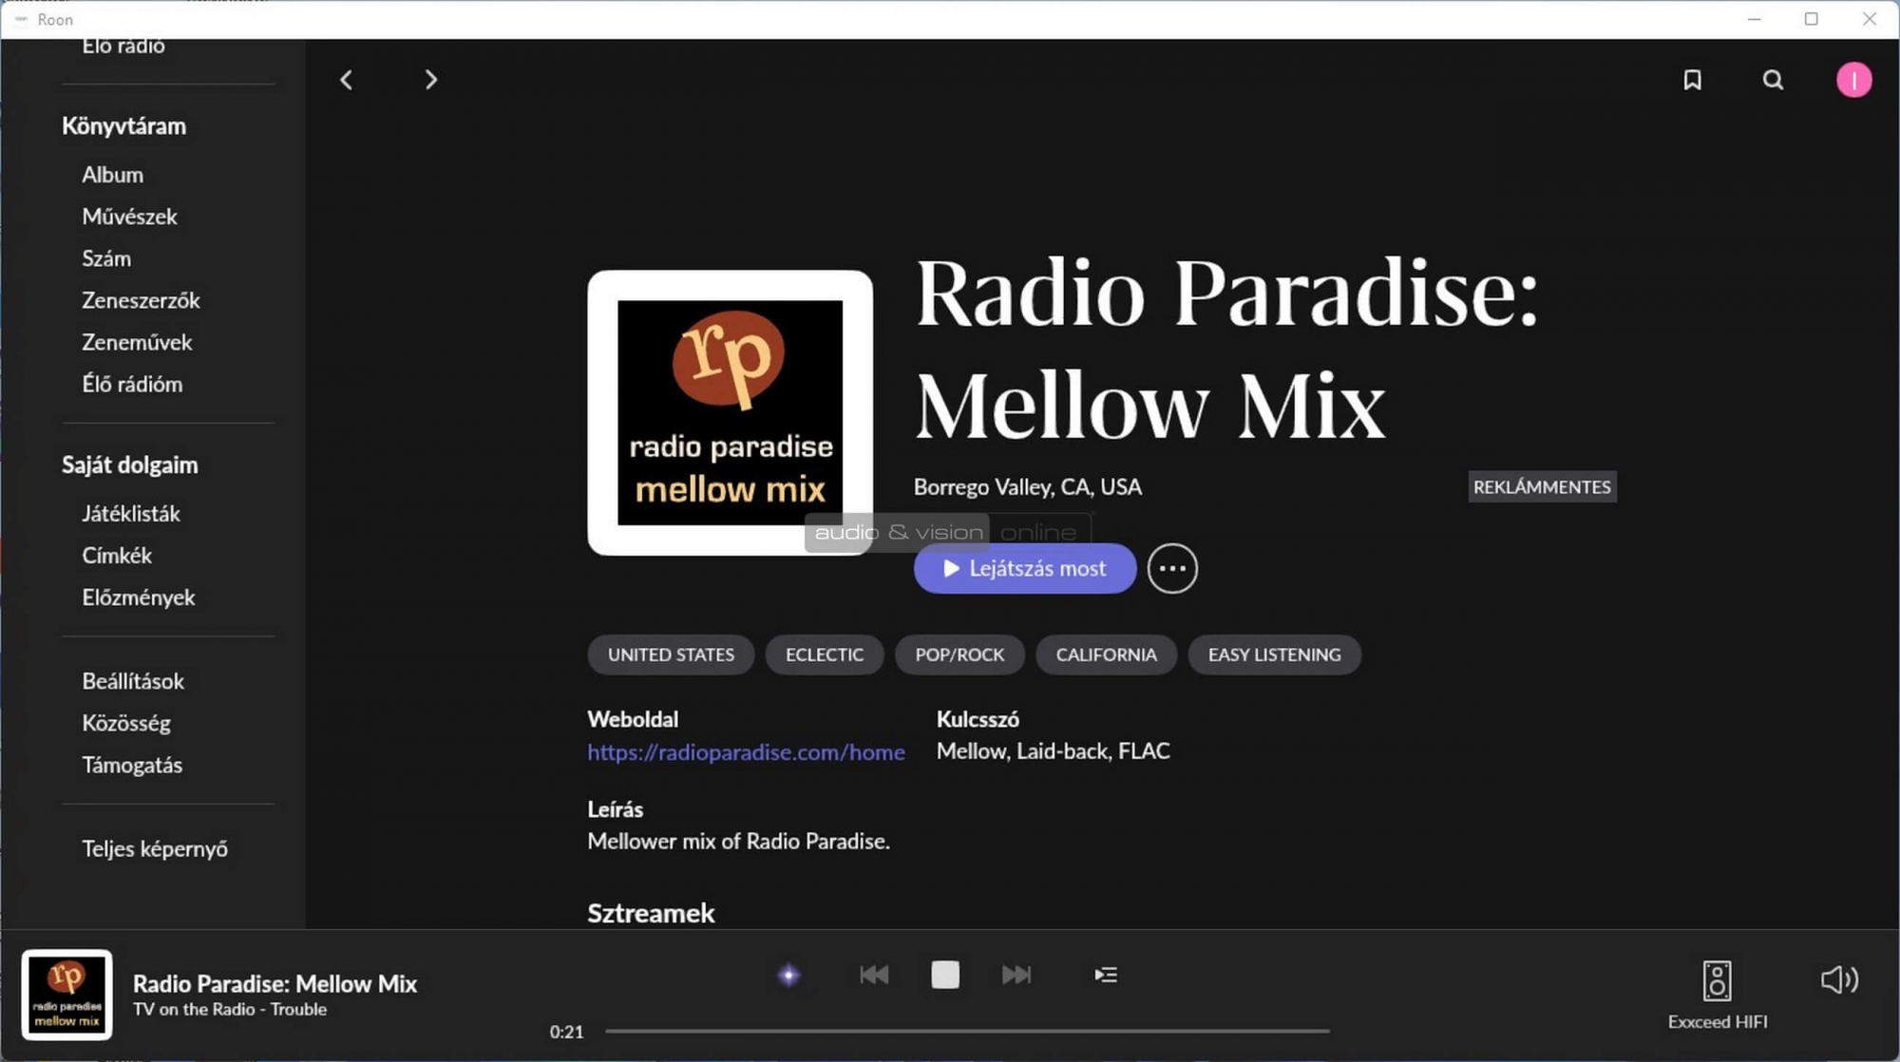
Task: Click the now-playing Radio Paradise thumbnail
Action: pyautogui.click(x=66, y=995)
